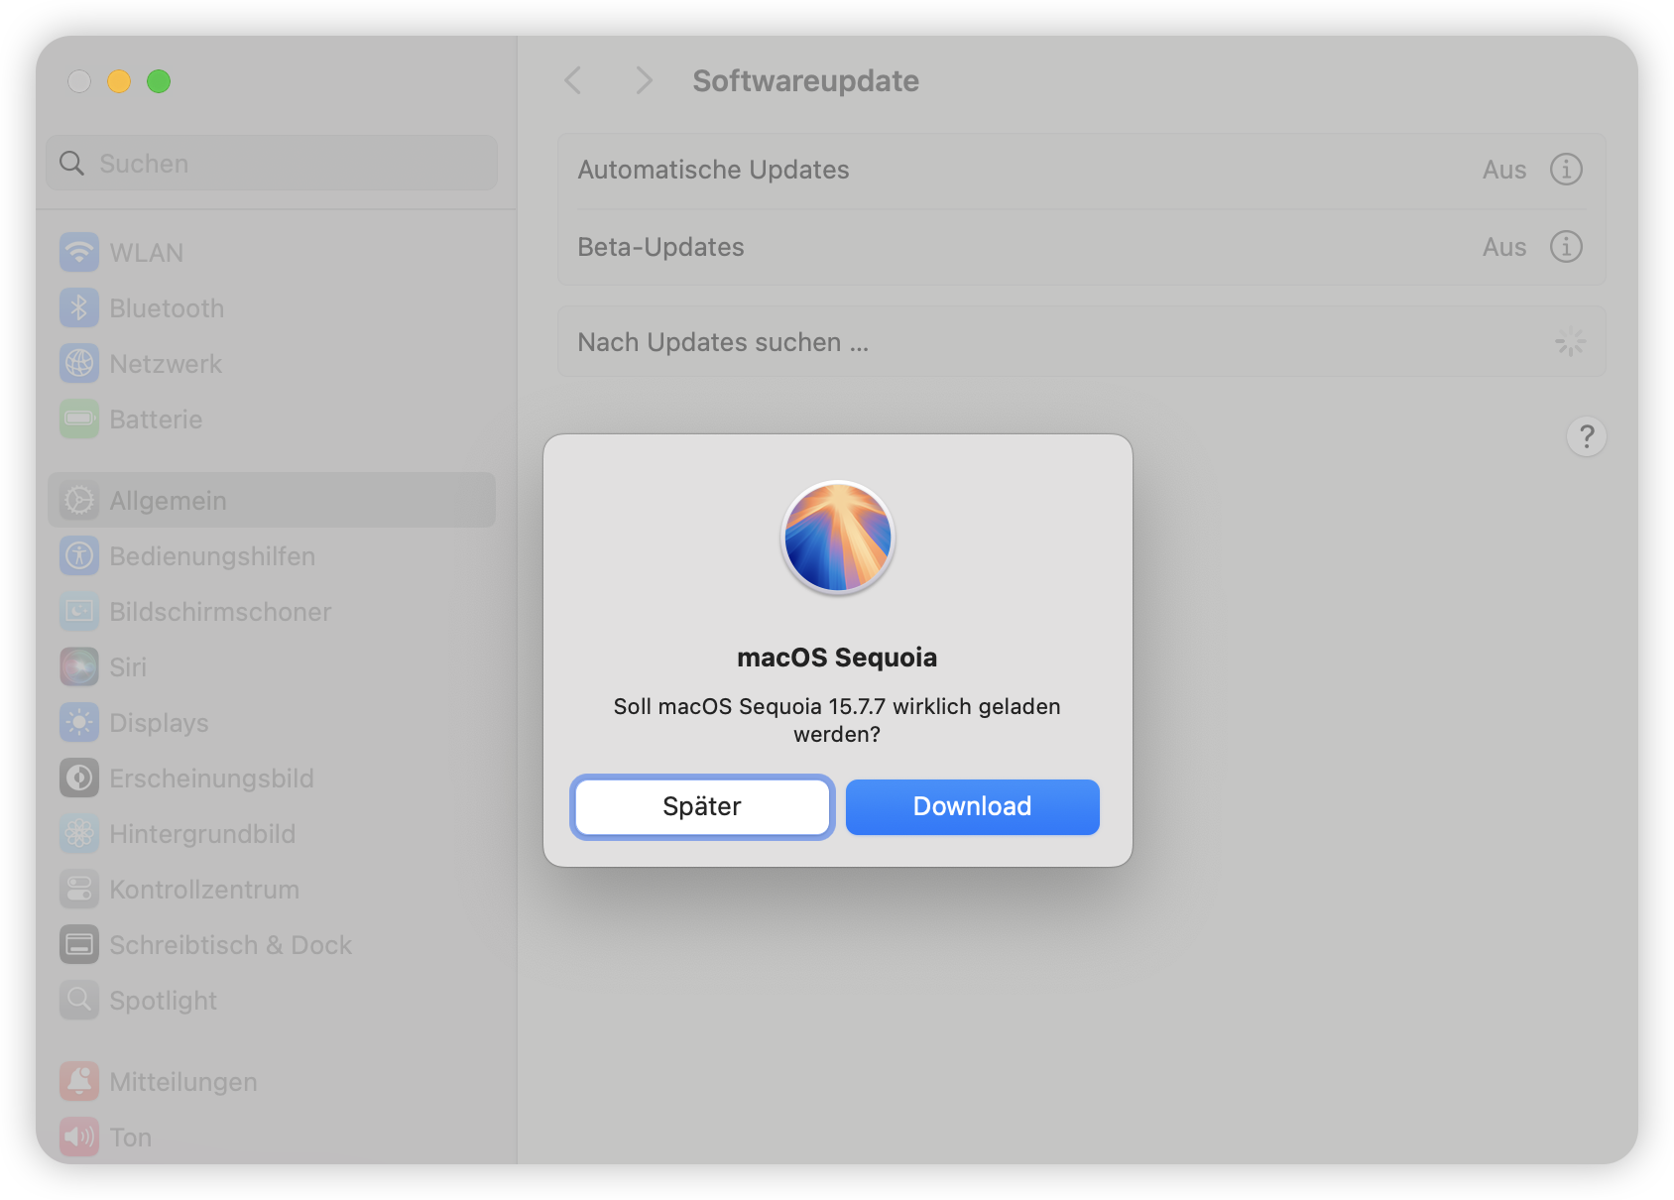Open Kontrollzentrum label in sidebar
1674x1200 pixels.
[x=204, y=890]
